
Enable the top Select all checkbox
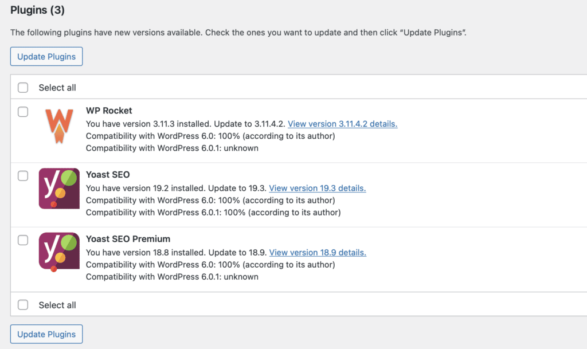click(x=23, y=87)
